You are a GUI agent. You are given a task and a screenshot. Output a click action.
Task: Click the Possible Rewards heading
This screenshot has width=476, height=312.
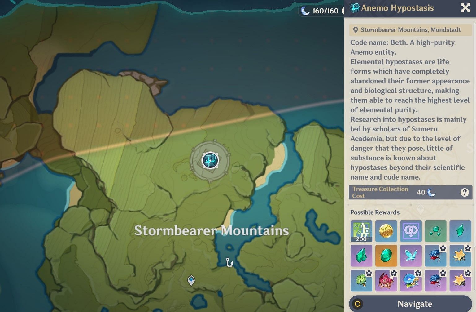coord(375,212)
